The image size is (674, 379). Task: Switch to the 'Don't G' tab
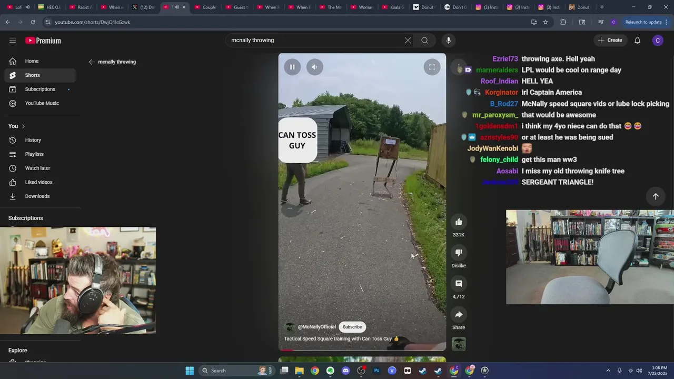[455, 7]
